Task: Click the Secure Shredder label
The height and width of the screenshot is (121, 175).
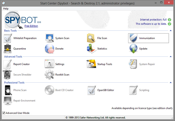Action: pos(22,74)
